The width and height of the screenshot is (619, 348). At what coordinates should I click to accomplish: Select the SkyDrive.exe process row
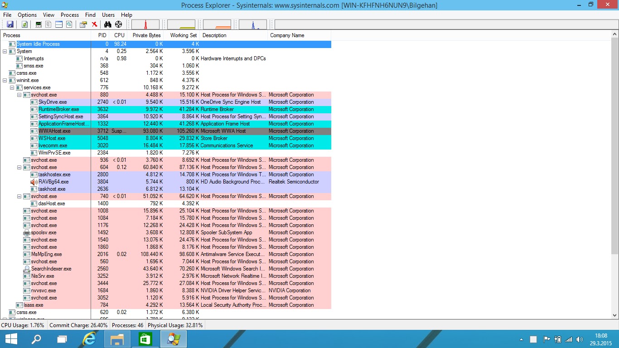(x=166, y=102)
